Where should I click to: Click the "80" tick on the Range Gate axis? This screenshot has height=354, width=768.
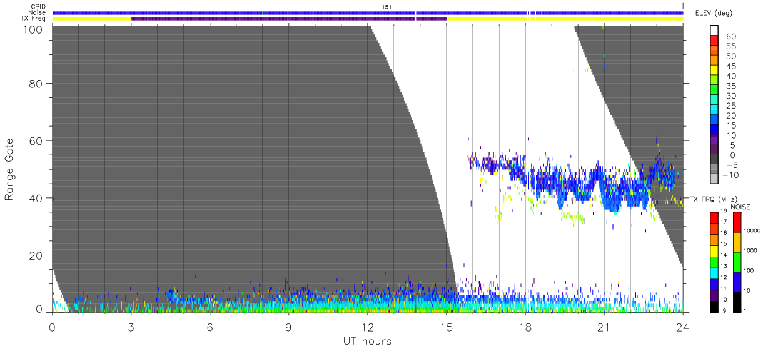[34, 83]
